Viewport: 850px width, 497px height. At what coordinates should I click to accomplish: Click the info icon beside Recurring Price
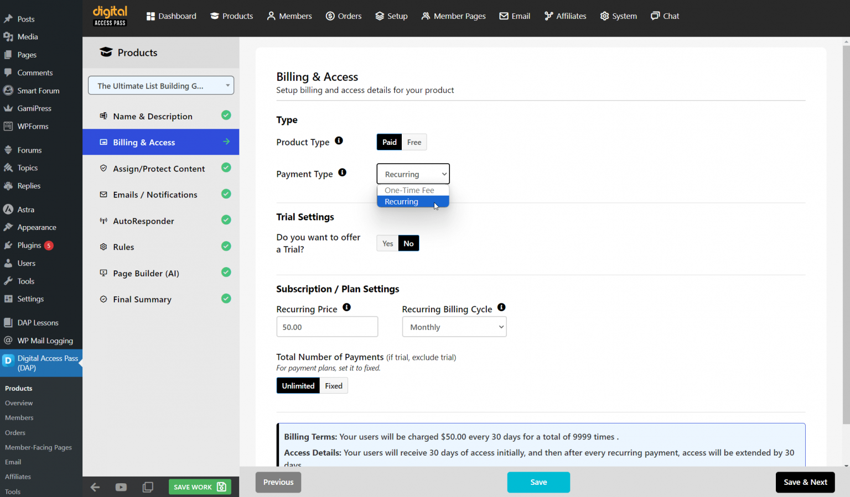click(x=346, y=307)
